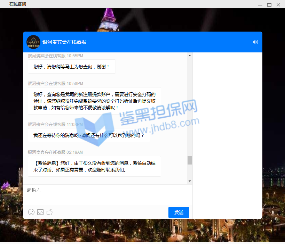Screen dimensions: 285x244
Task: Click the thumbs-up rating icon
Action: pyautogui.click(x=49, y=212)
